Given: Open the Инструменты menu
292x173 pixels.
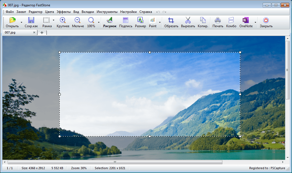Looking at the screenshot, I should point(107,12).
